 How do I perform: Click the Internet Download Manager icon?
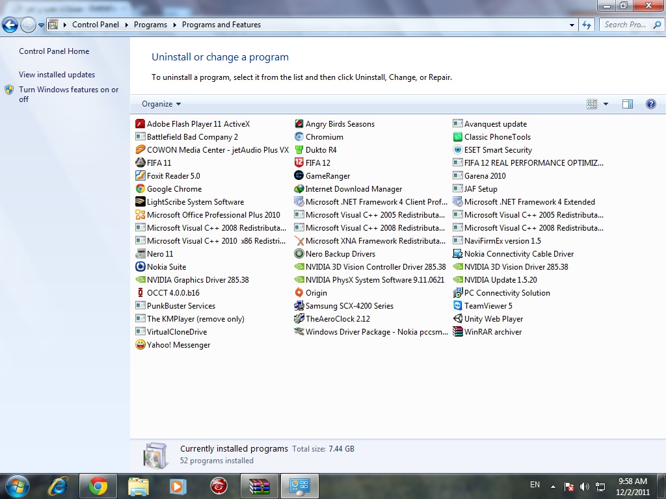(299, 189)
